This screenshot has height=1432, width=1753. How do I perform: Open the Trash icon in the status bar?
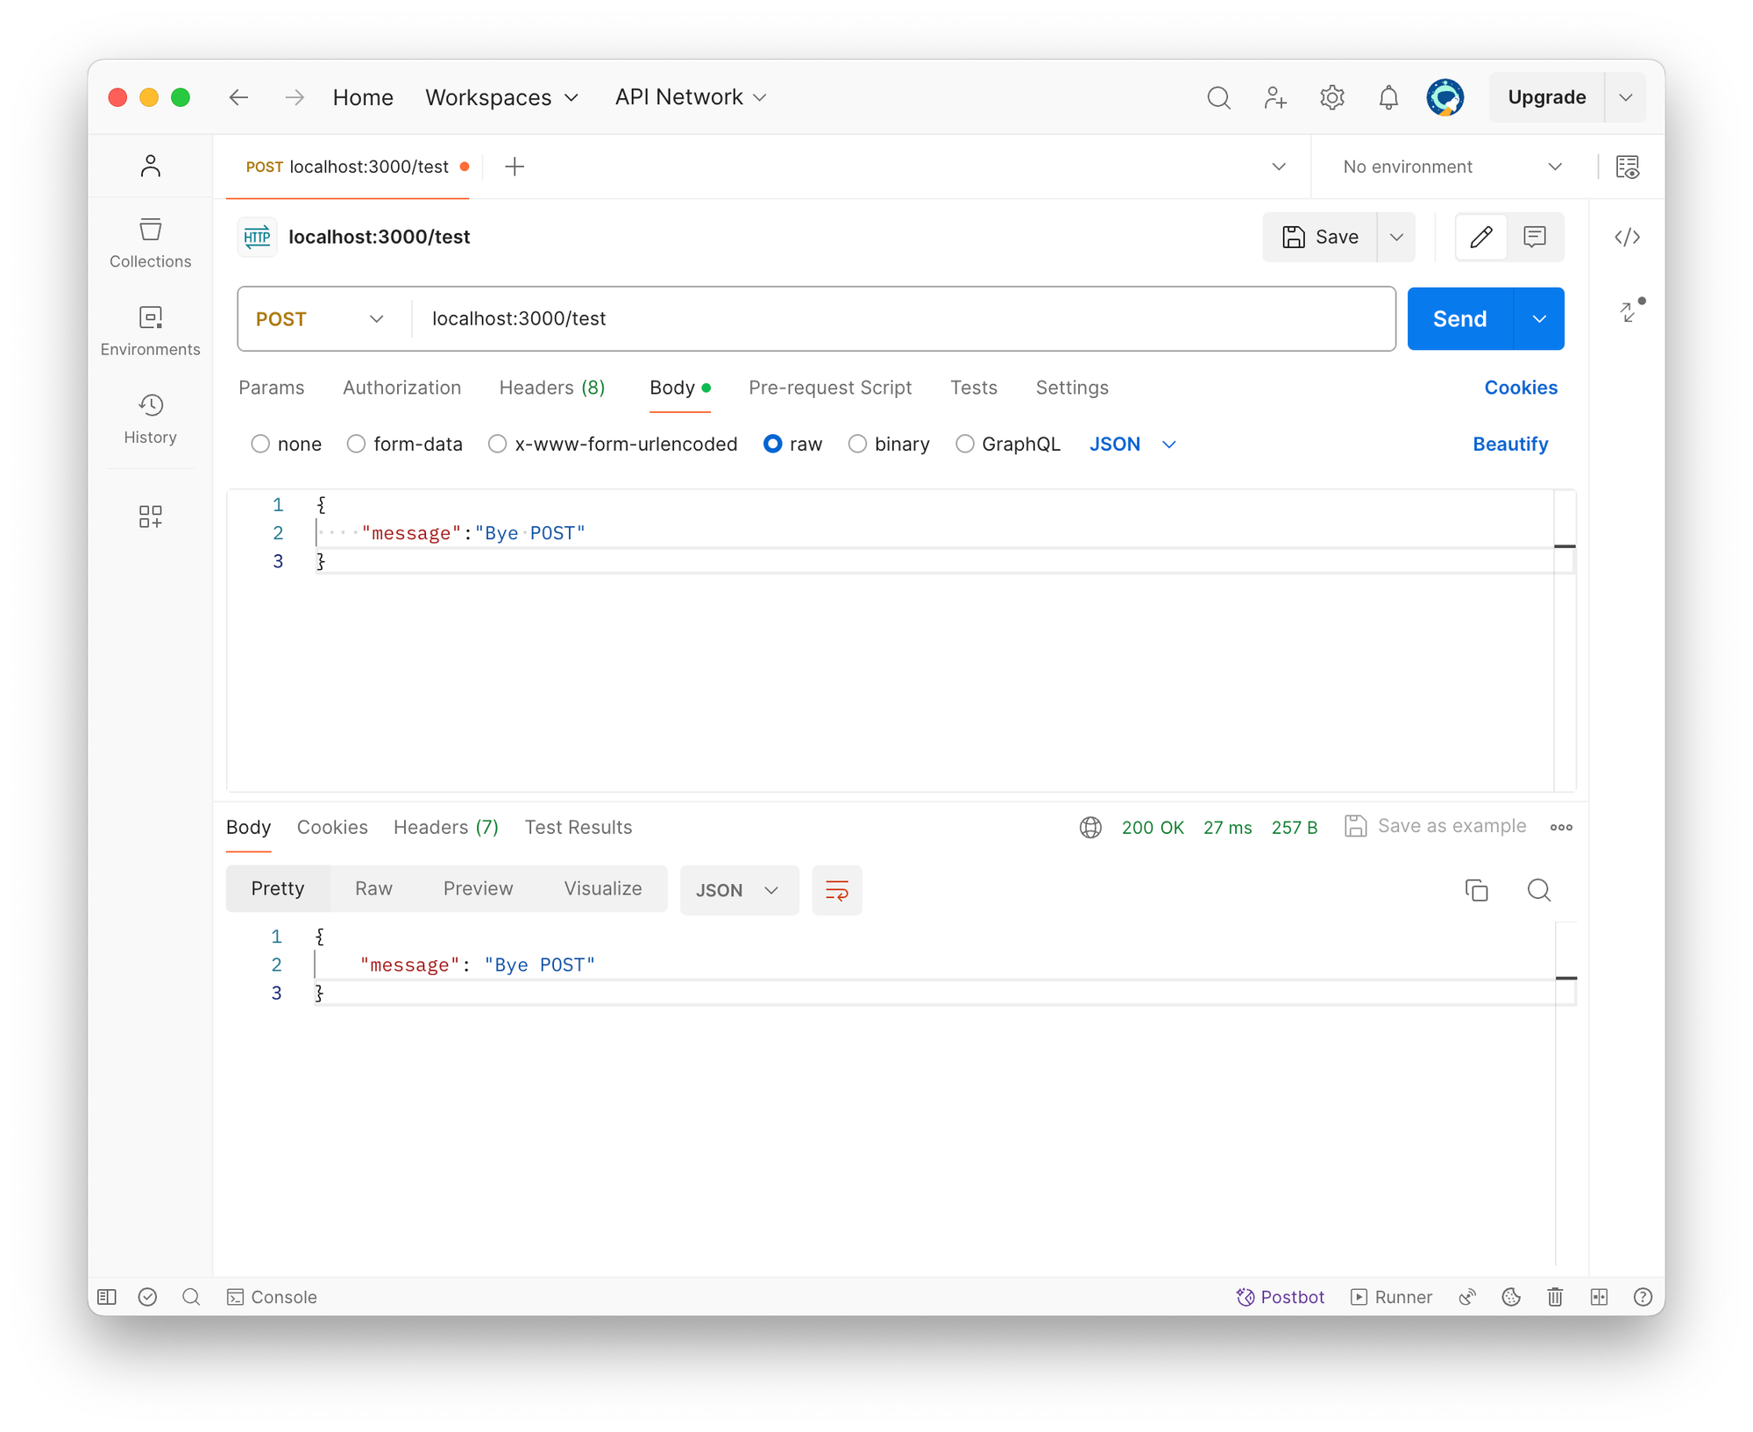(x=1555, y=1297)
